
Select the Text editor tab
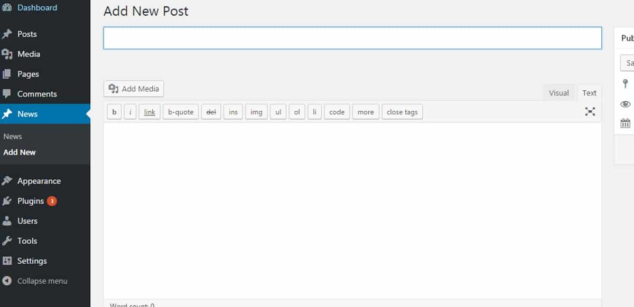589,93
